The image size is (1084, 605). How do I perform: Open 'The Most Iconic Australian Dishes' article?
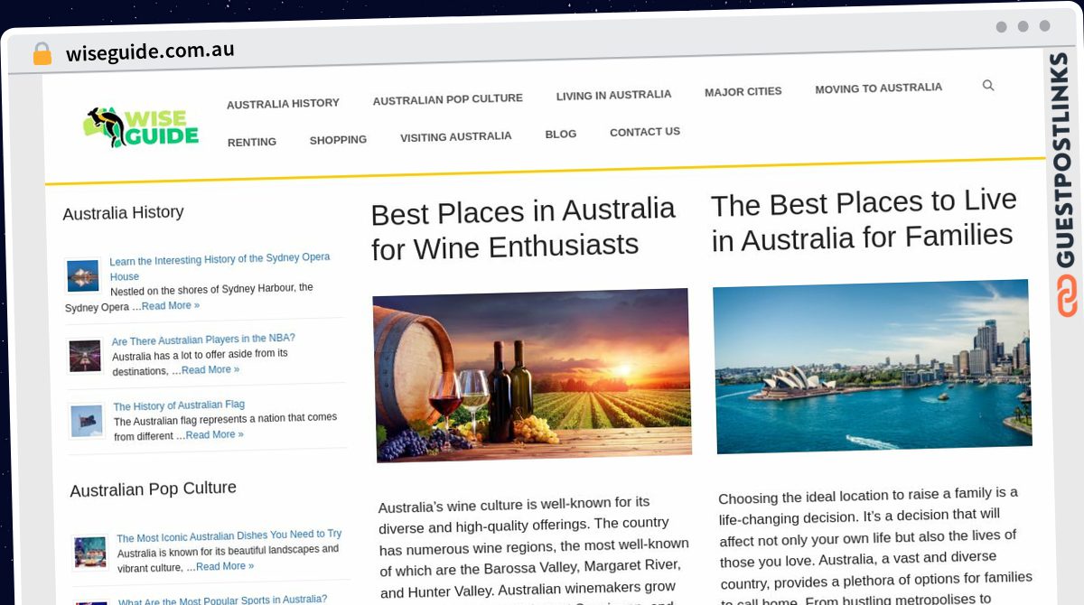tap(229, 536)
